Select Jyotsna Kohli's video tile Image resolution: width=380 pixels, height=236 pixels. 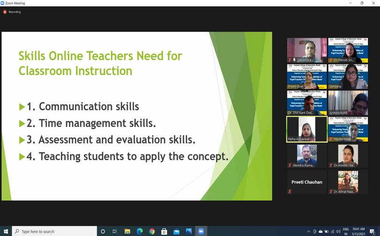tap(348, 103)
